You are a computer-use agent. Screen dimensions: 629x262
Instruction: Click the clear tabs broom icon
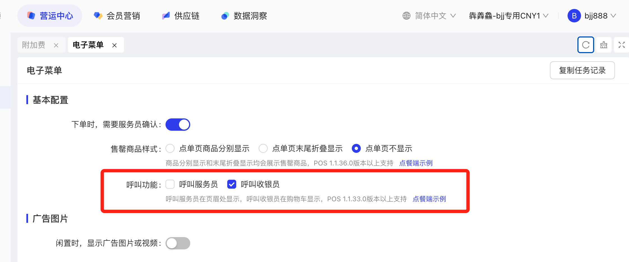click(x=603, y=45)
